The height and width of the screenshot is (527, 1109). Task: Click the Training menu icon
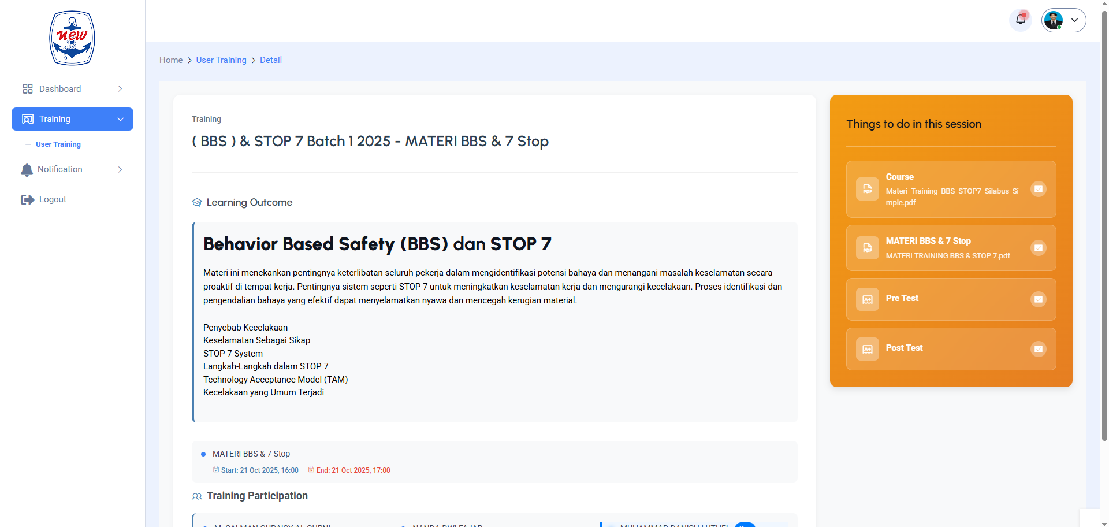tap(28, 119)
